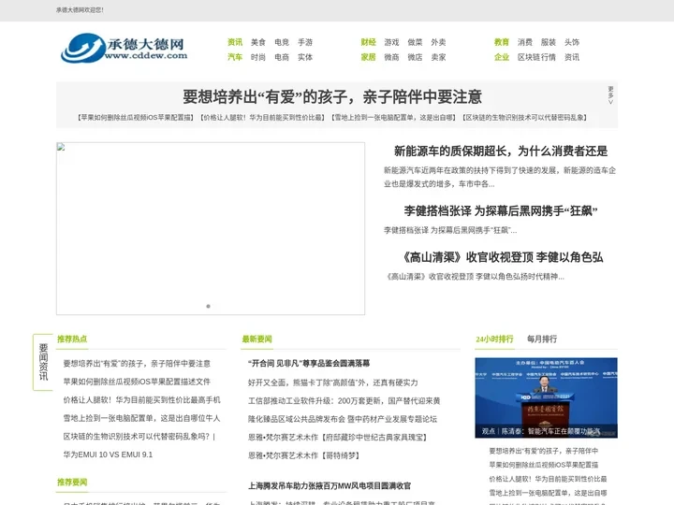This screenshot has height=505, width=674.
Task: Click the broken image in the slideshow
Action: point(211,228)
